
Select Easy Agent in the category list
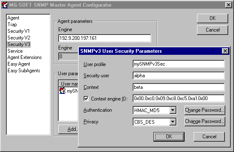[19, 64]
